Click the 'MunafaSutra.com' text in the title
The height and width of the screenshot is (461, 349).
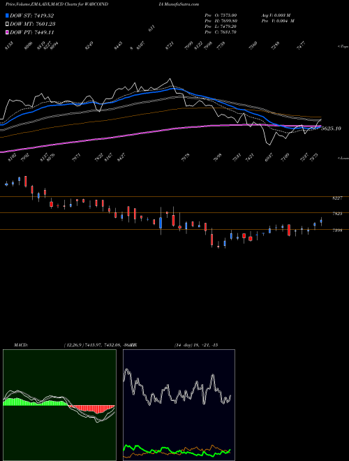180,4
